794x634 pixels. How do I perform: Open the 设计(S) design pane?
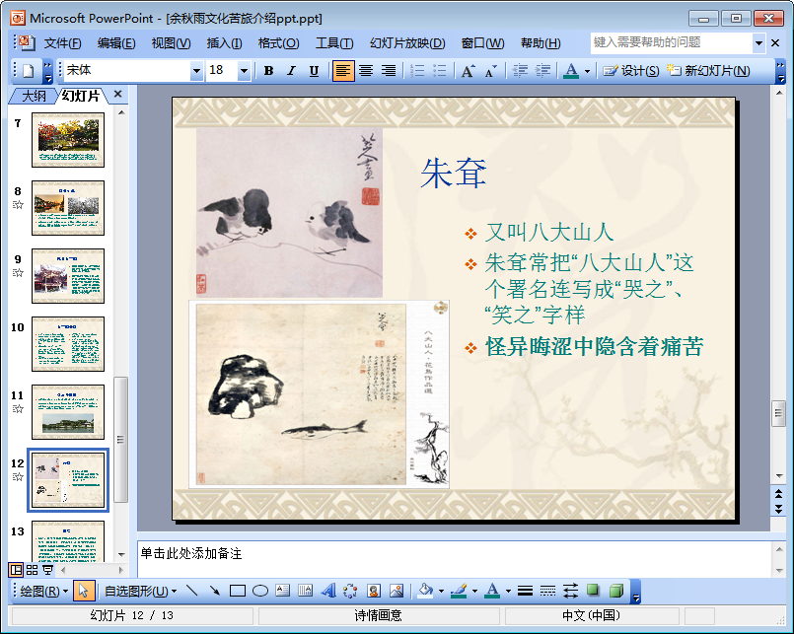631,70
